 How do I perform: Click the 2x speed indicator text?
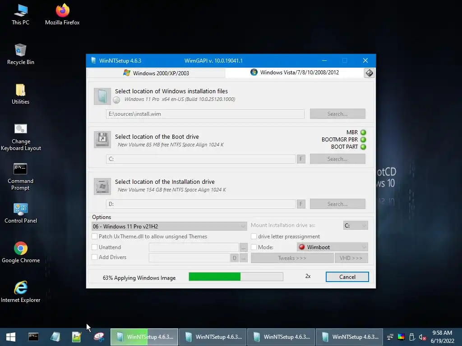click(x=308, y=276)
